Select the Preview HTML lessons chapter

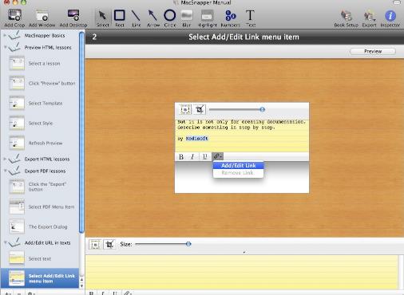click(48, 47)
